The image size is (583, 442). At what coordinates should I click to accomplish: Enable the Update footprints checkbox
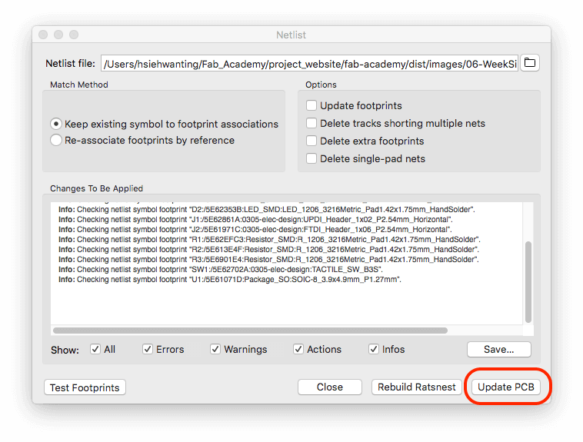[311, 105]
